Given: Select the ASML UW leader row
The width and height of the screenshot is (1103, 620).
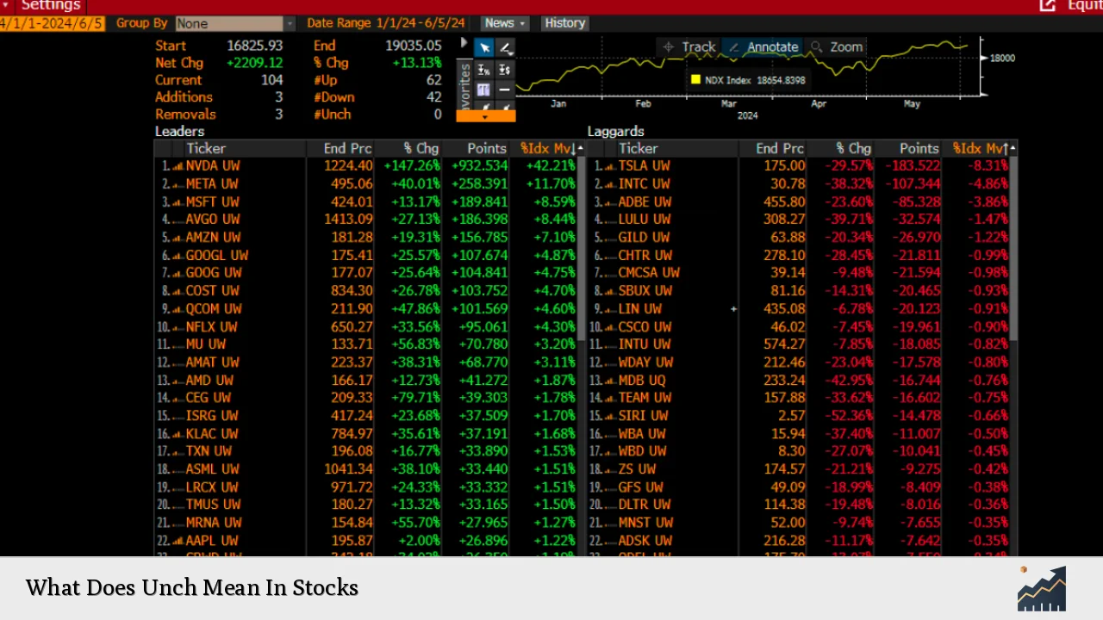Looking at the screenshot, I should pyautogui.click(x=366, y=469).
